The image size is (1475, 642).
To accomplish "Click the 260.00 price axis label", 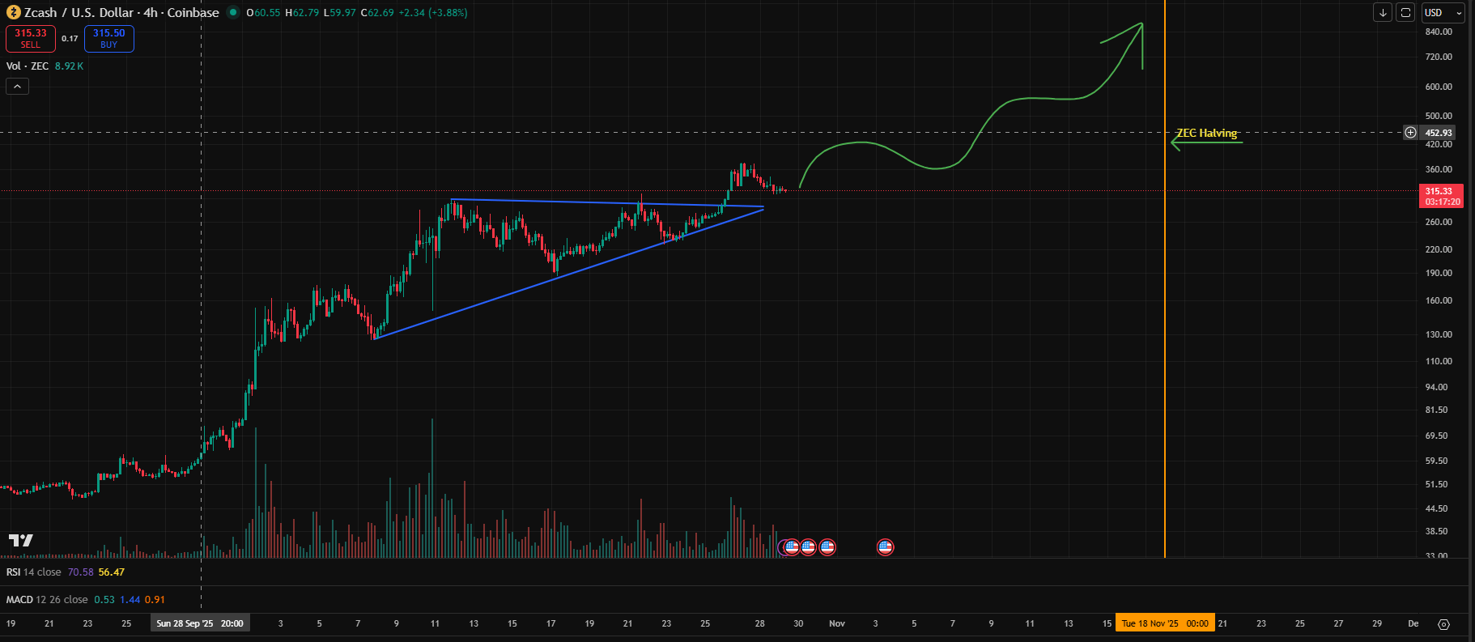I will [1439, 222].
